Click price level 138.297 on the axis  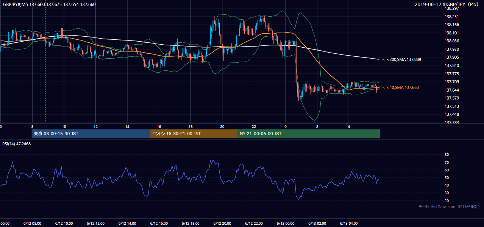(452, 8)
